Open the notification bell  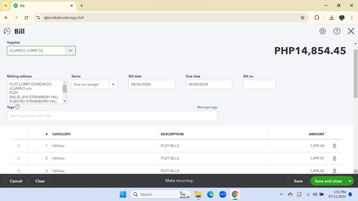point(350,194)
